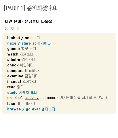Click the 'face 마주 대하다' entry
The width and height of the screenshot is (118, 138).
(x=21, y=104)
